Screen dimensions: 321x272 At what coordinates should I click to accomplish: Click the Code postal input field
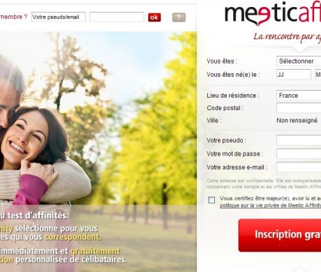pos(299,108)
